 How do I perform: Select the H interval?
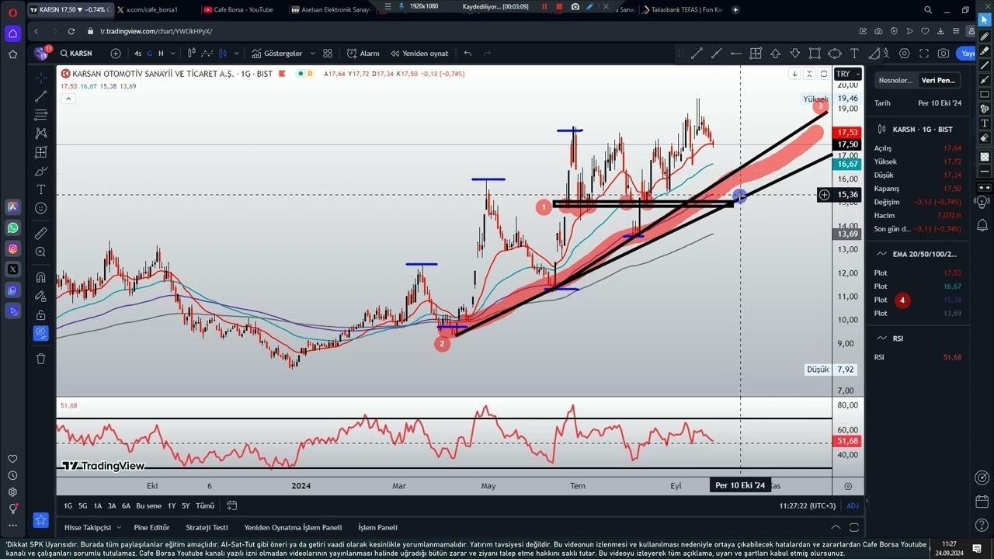click(x=161, y=54)
